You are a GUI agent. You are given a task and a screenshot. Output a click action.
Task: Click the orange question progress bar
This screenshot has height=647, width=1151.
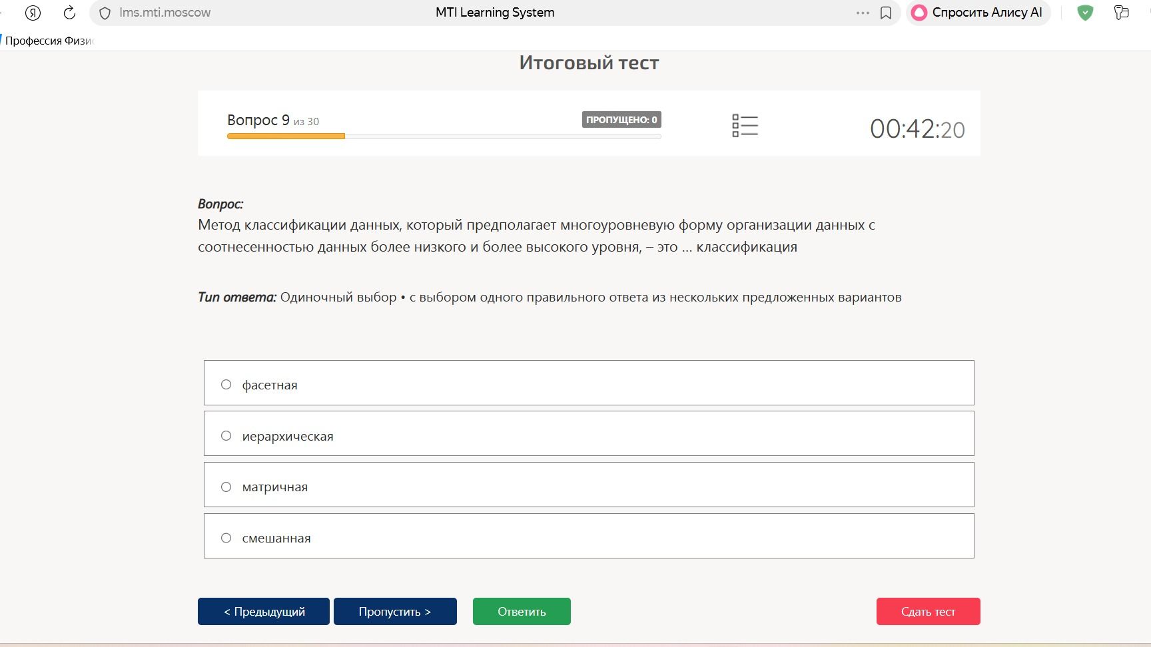point(286,136)
